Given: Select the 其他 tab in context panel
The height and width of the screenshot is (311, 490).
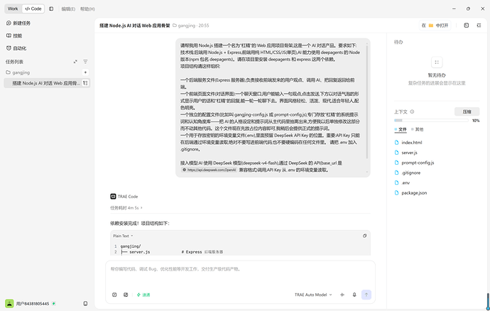Looking at the screenshot, I should 417,129.
